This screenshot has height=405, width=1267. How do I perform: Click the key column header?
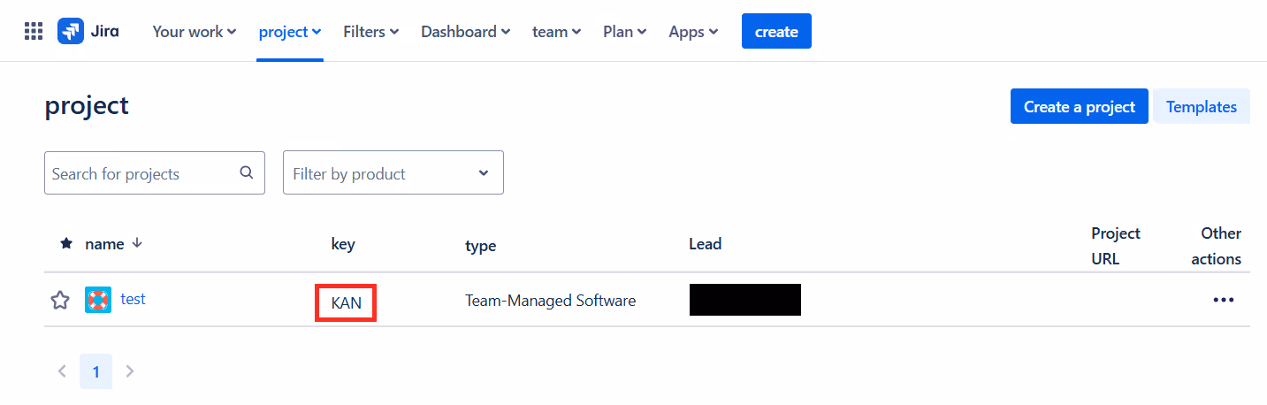343,244
